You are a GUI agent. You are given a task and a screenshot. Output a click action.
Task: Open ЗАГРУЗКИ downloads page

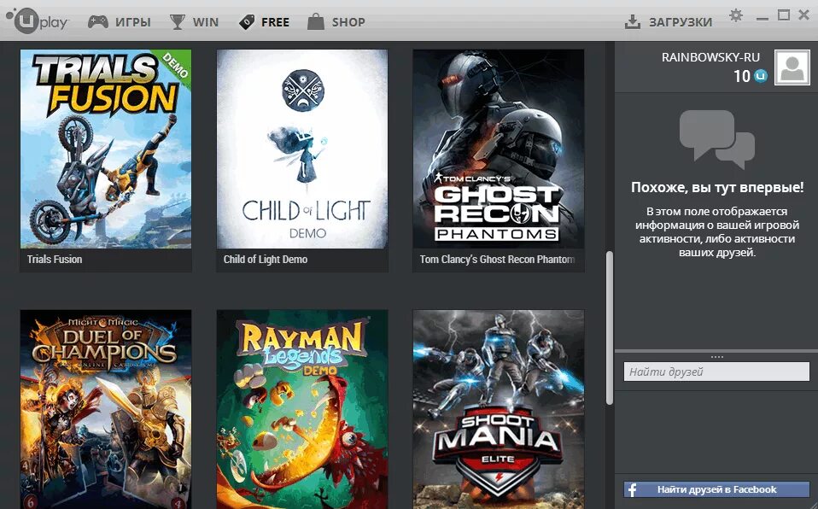(x=681, y=22)
